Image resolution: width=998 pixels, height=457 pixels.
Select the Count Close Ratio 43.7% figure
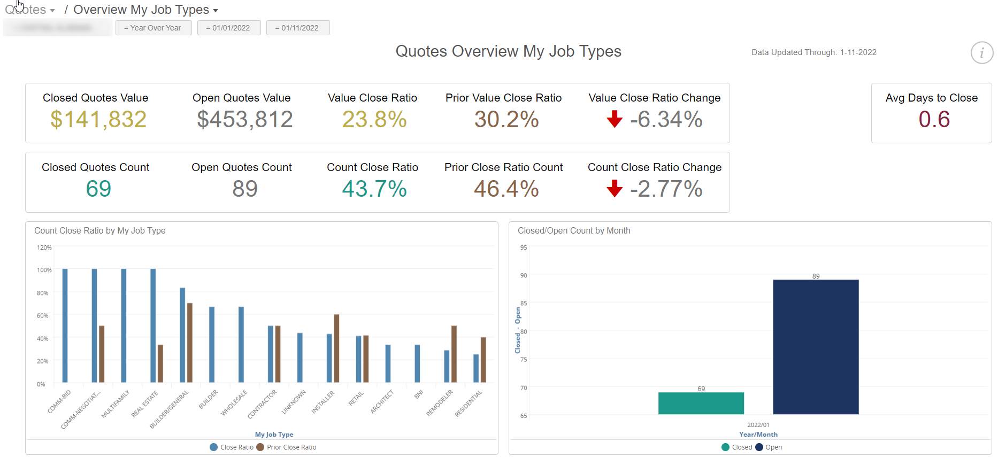[x=374, y=189]
